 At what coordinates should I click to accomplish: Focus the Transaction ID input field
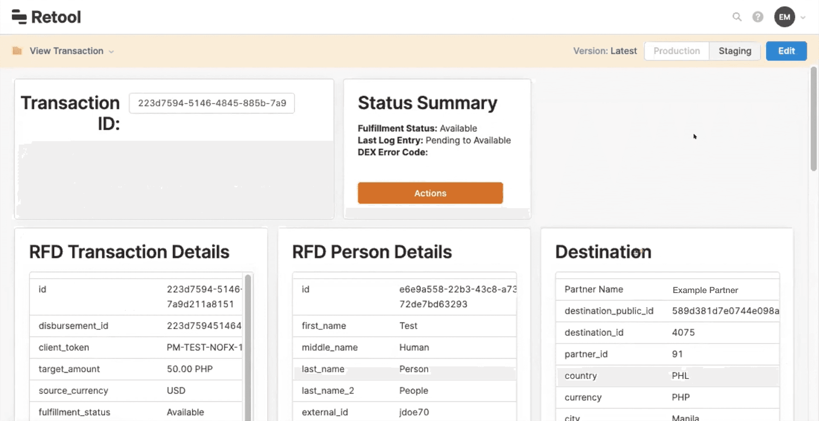pyautogui.click(x=212, y=103)
